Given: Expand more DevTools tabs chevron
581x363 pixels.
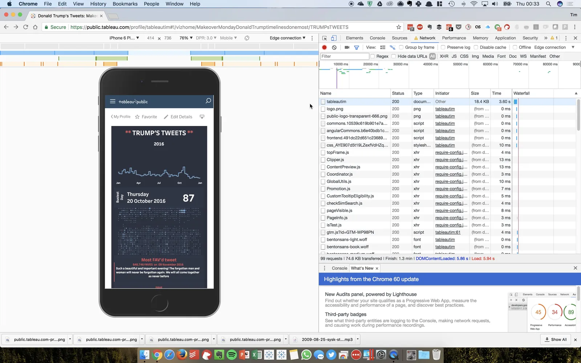Looking at the screenshot, I should click(x=545, y=38).
